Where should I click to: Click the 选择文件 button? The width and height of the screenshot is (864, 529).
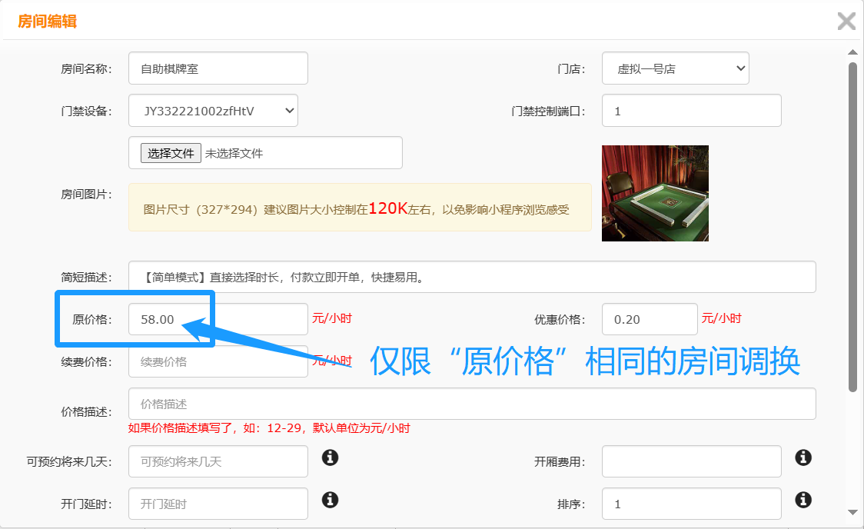click(171, 153)
